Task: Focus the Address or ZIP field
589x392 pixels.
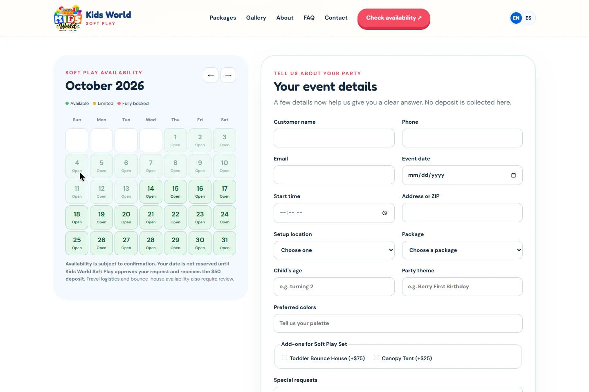Action: [462, 212]
